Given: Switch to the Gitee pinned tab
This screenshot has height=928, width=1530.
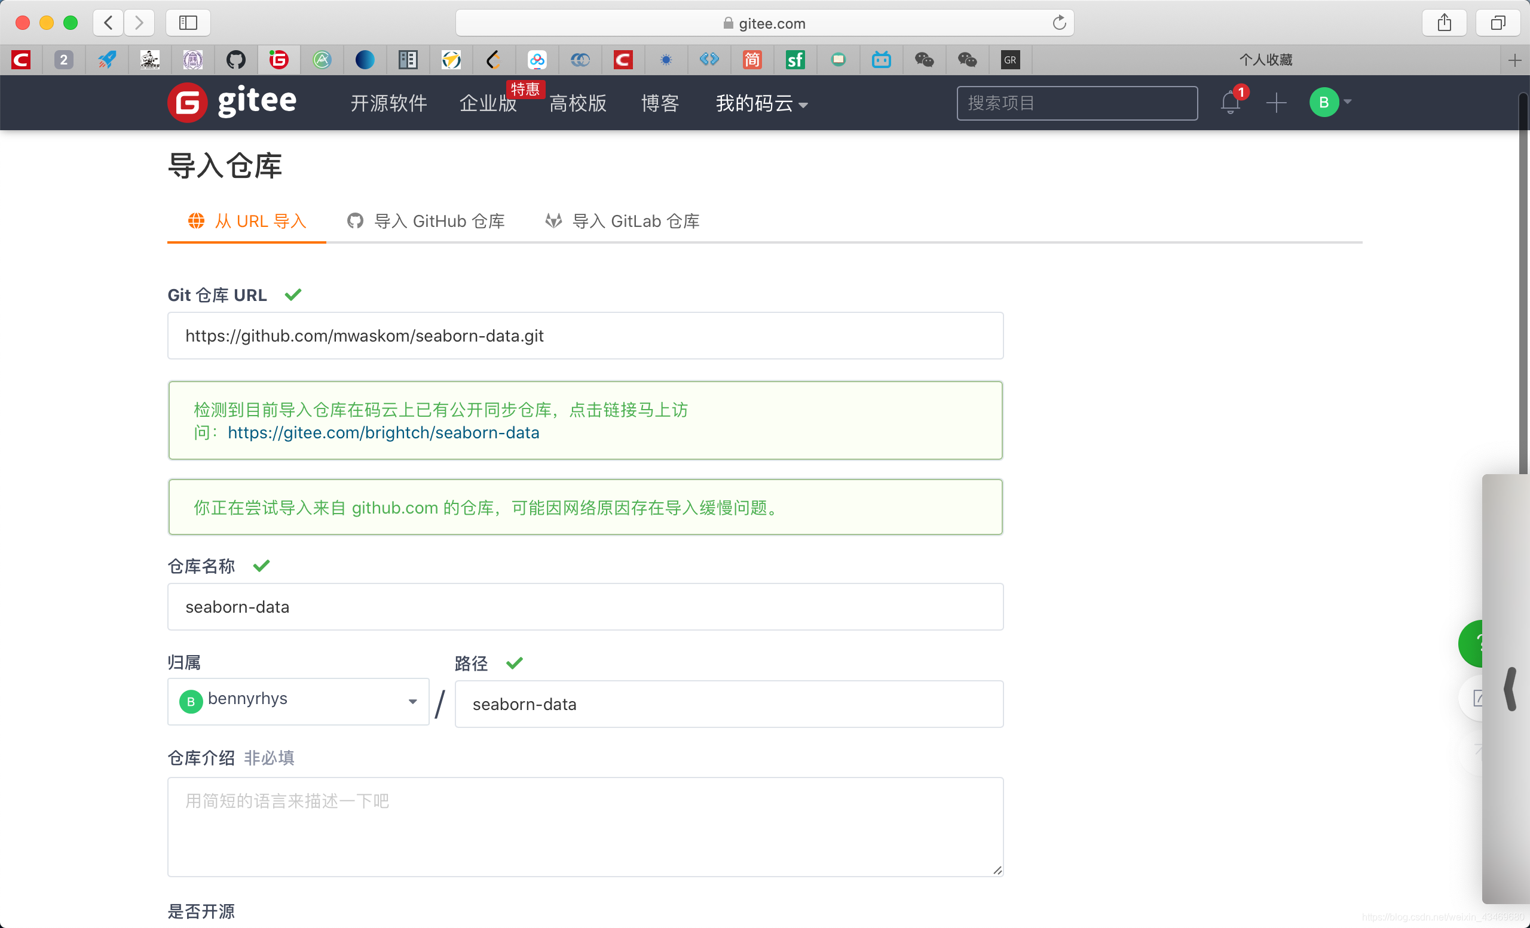Looking at the screenshot, I should (x=279, y=60).
